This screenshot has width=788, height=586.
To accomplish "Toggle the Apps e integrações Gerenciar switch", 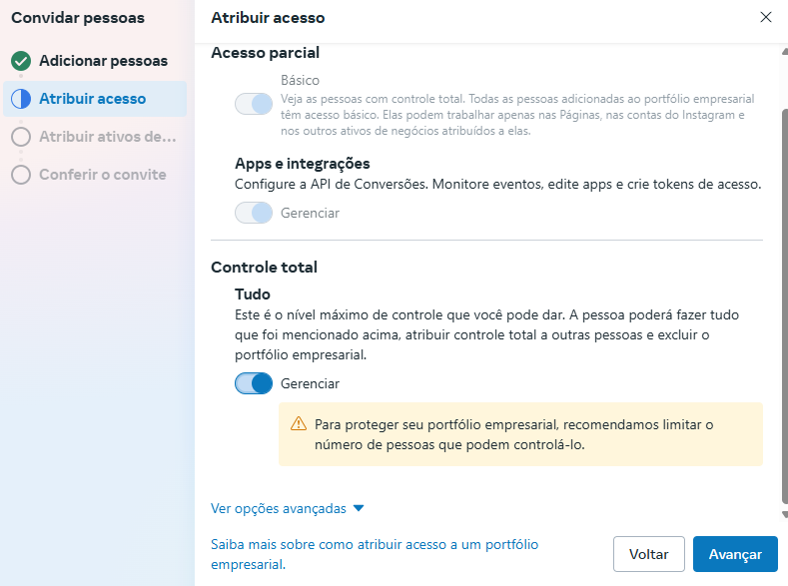I will point(254,213).
